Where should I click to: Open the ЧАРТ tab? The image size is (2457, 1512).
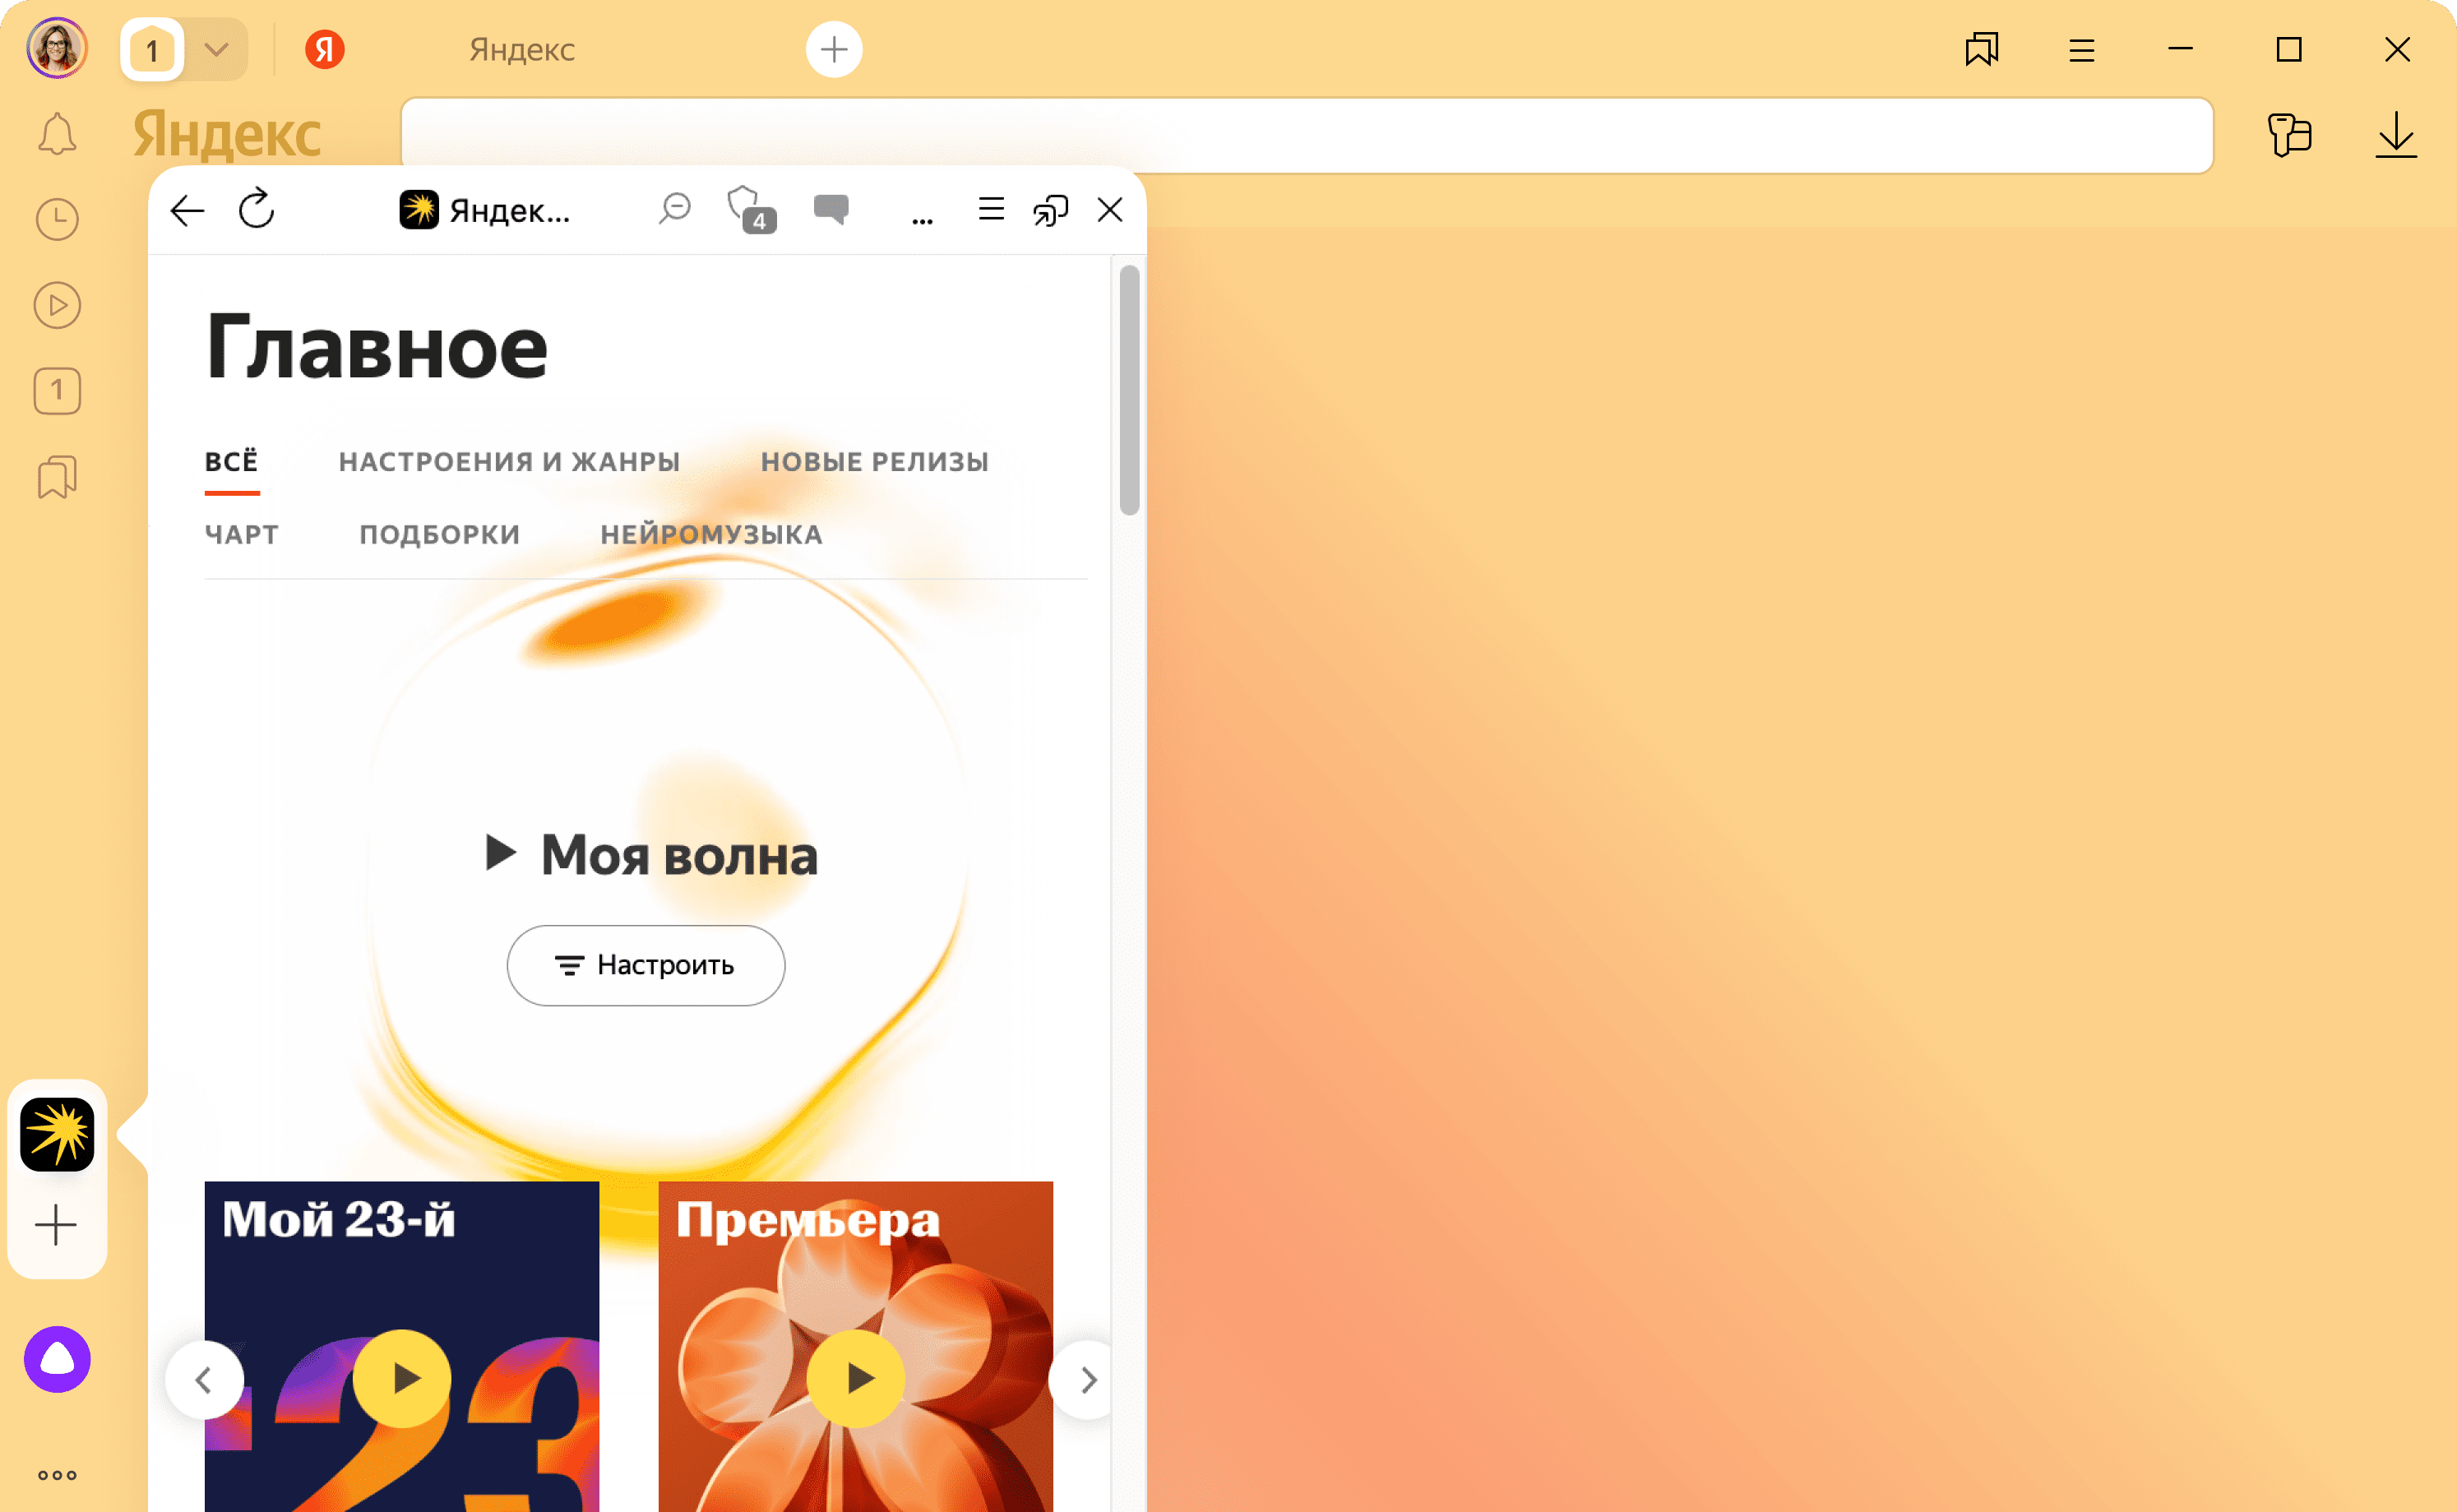point(242,535)
